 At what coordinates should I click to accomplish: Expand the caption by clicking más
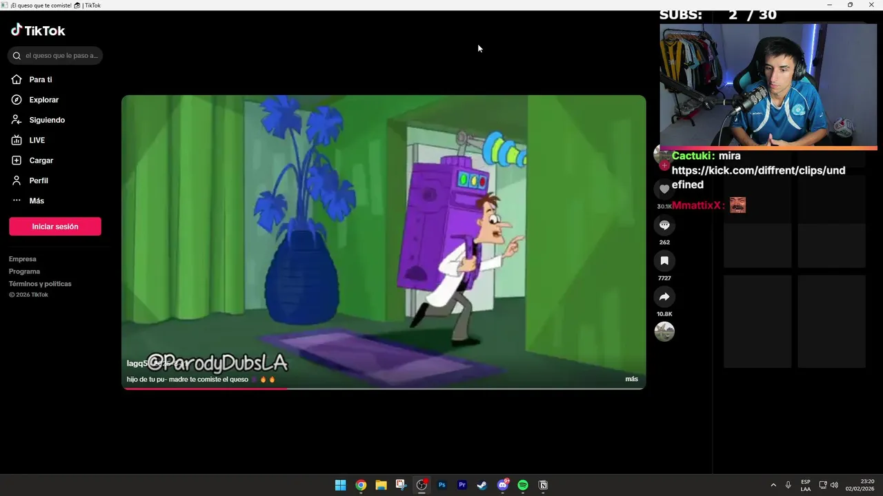click(631, 379)
